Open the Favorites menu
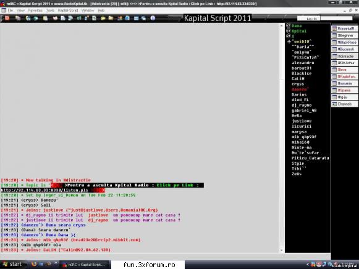 35,10
